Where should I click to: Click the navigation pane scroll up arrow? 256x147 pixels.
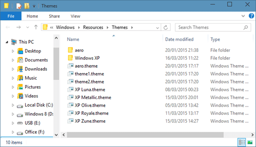click(56, 38)
